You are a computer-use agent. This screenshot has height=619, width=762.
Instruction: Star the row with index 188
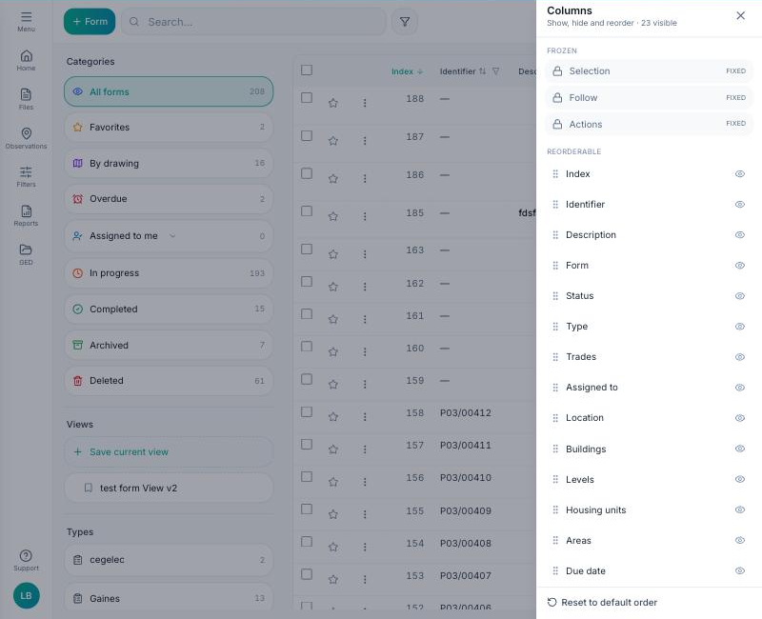(x=332, y=103)
